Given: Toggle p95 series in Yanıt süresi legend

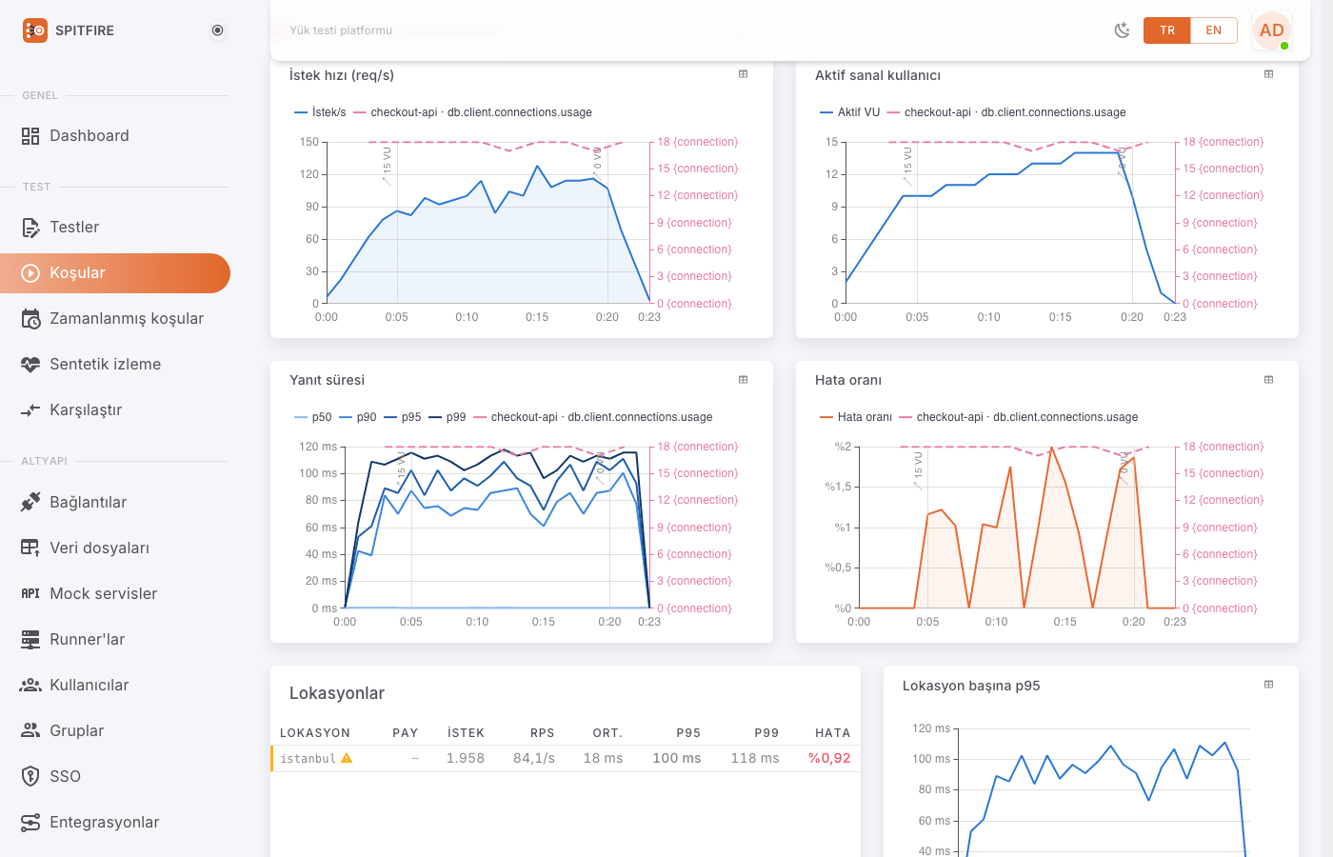Looking at the screenshot, I should tap(403, 417).
